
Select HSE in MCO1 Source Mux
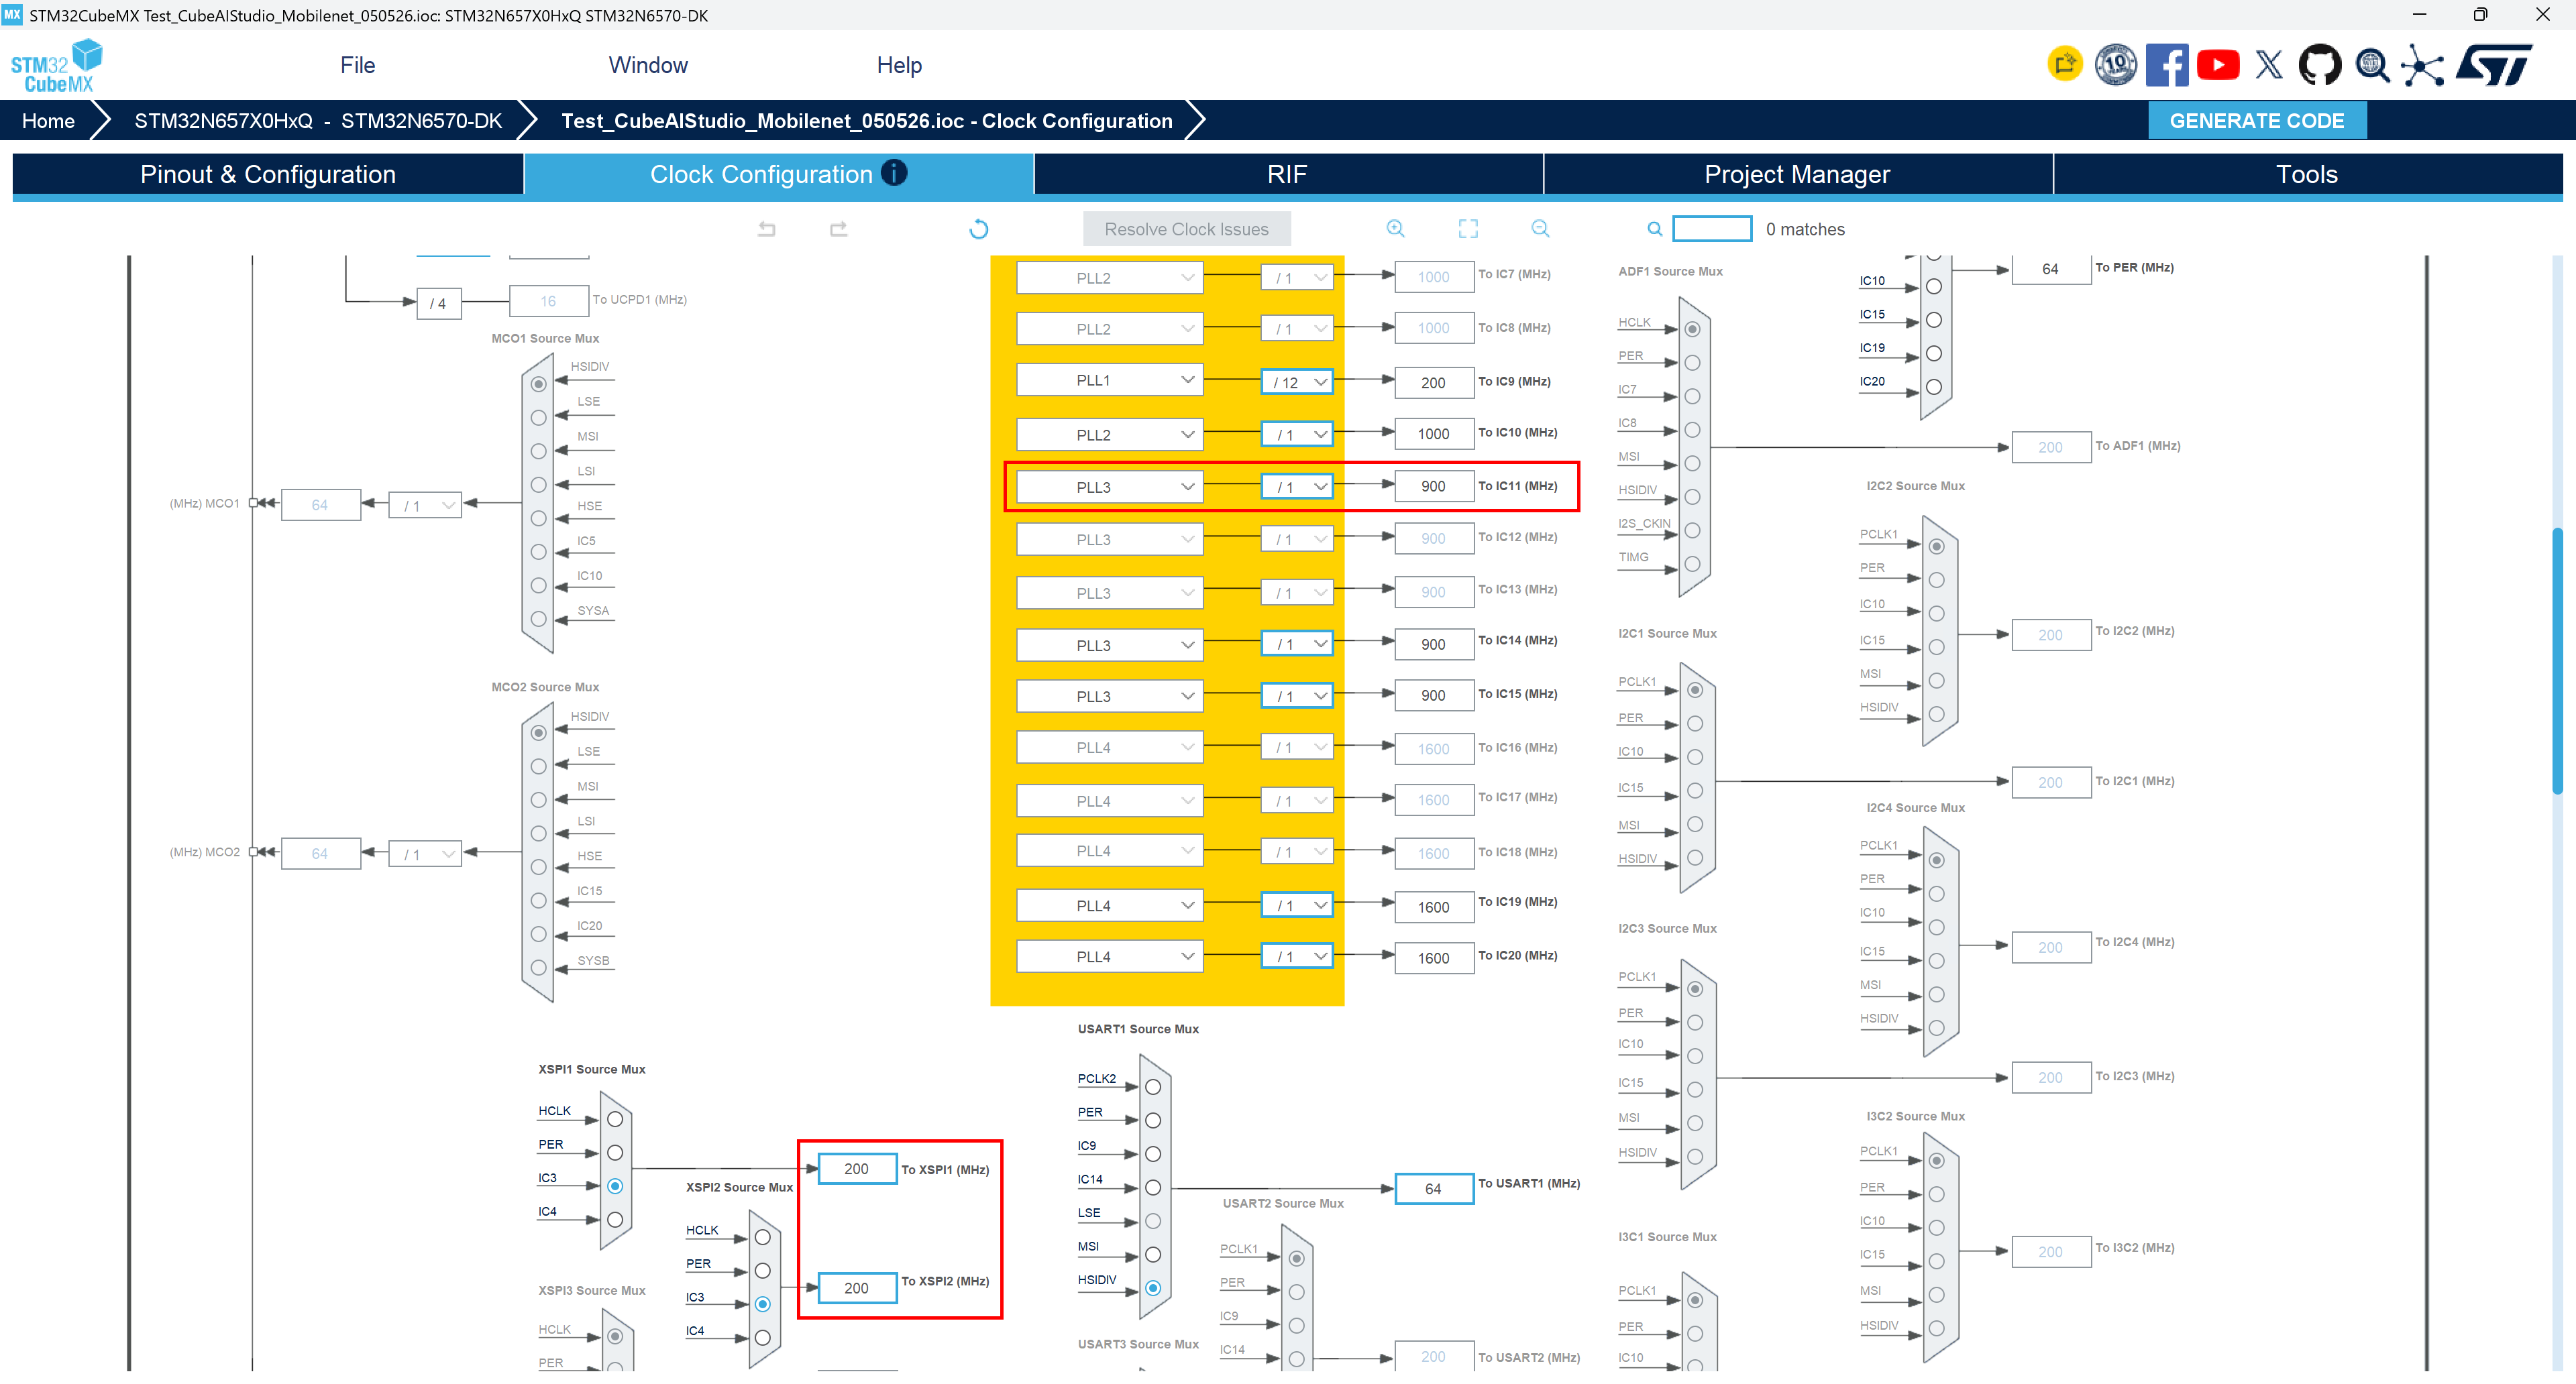click(x=539, y=518)
